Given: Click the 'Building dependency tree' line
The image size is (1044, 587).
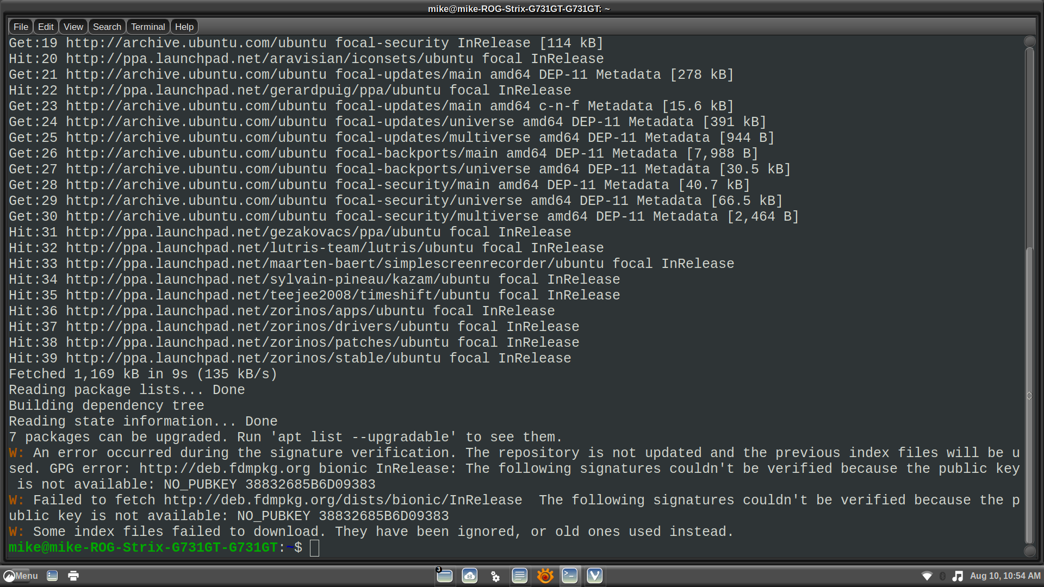Looking at the screenshot, I should 107,405.
